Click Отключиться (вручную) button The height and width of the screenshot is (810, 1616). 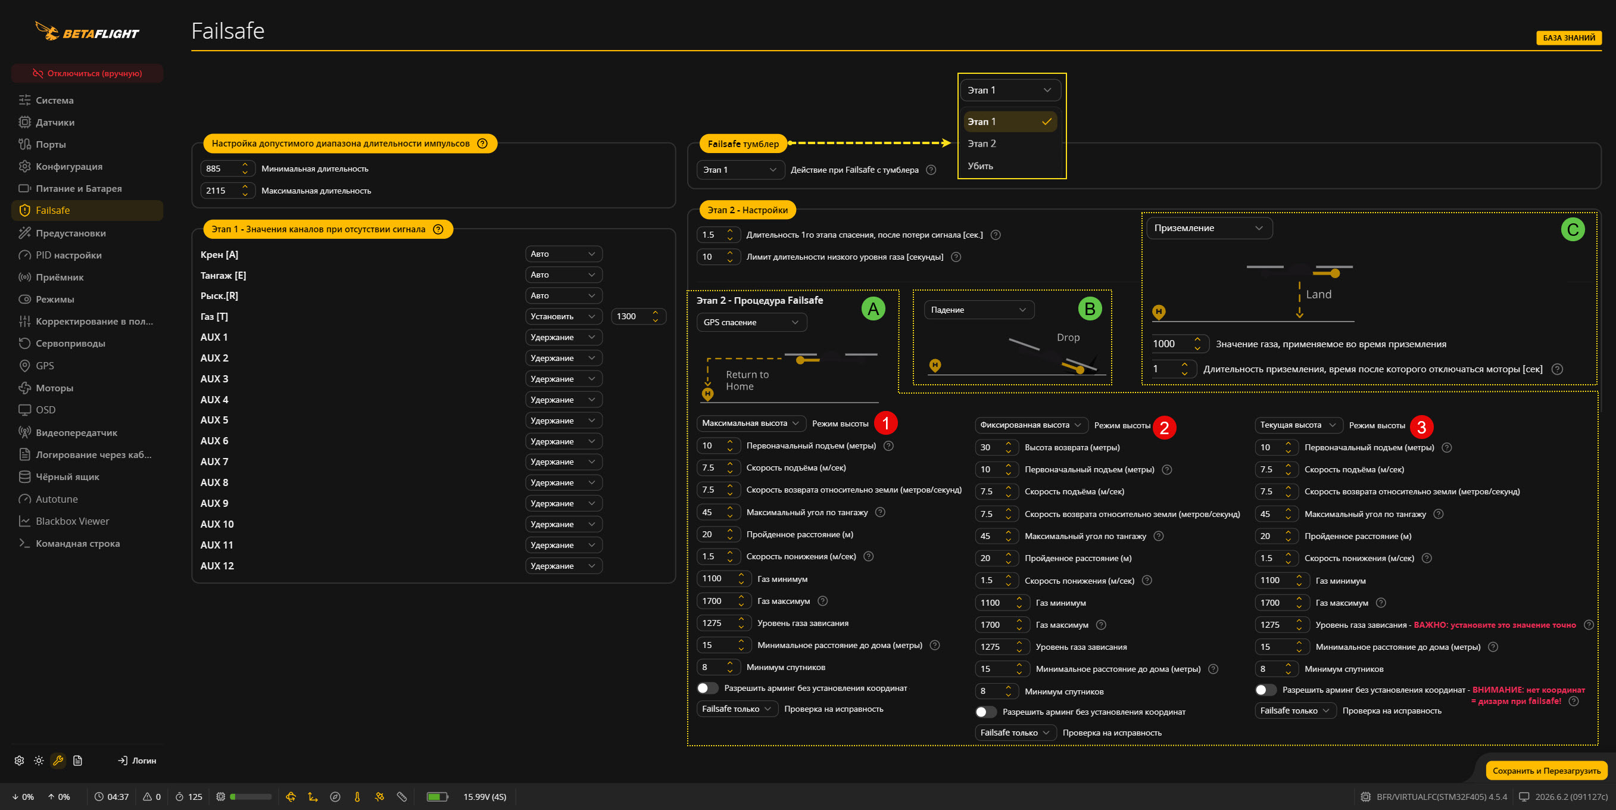pyautogui.click(x=87, y=73)
